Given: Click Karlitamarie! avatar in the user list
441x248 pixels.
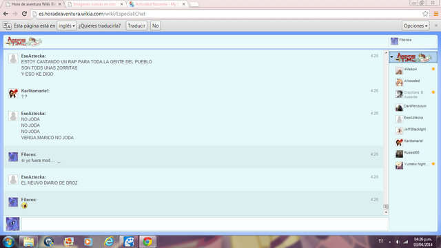Looking at the screenshot, I should point(399,143).
